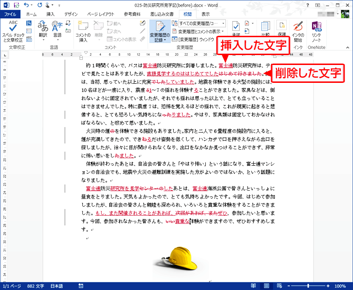This screenshot has height=290, width=353.
Task: Open the Undo history dropdown arrow
Action: (32, 5)
